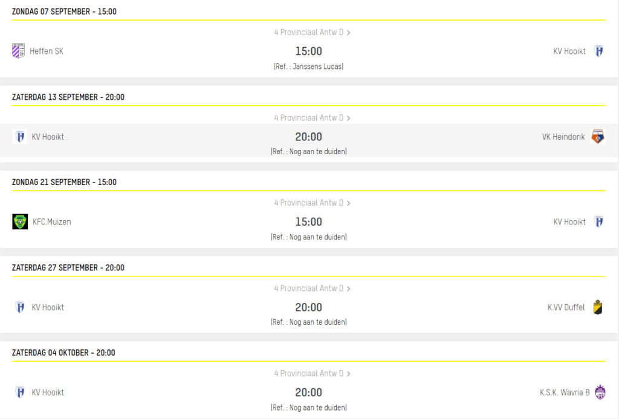Click KV Hooikt crest in 13 September match
Image resolution: width=619 pixels, height=419 pixels.
pyautogui.click(x=20, y=137)
